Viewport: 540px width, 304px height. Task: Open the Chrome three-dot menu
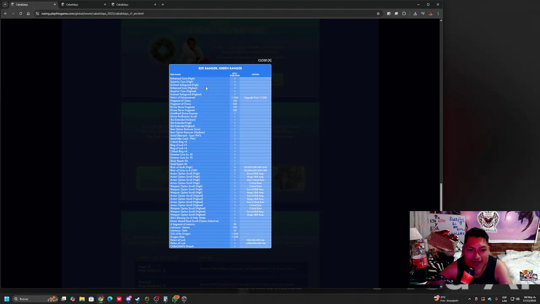point(438,14)
